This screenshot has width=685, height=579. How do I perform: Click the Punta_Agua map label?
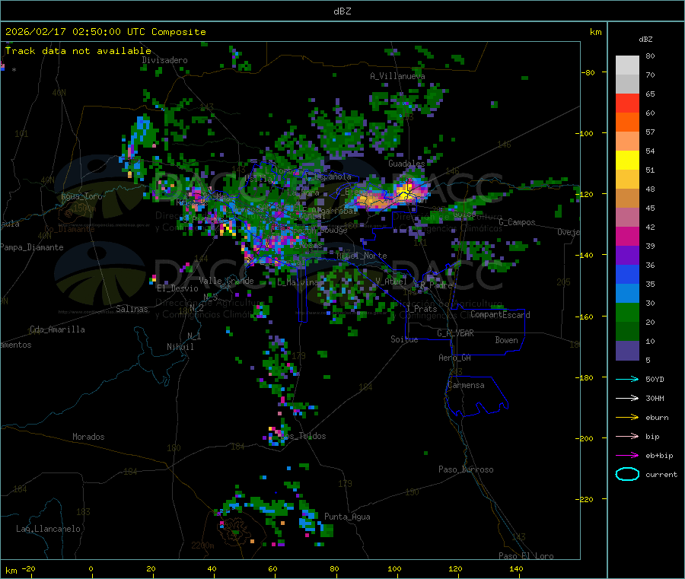(x=347, y=517)
